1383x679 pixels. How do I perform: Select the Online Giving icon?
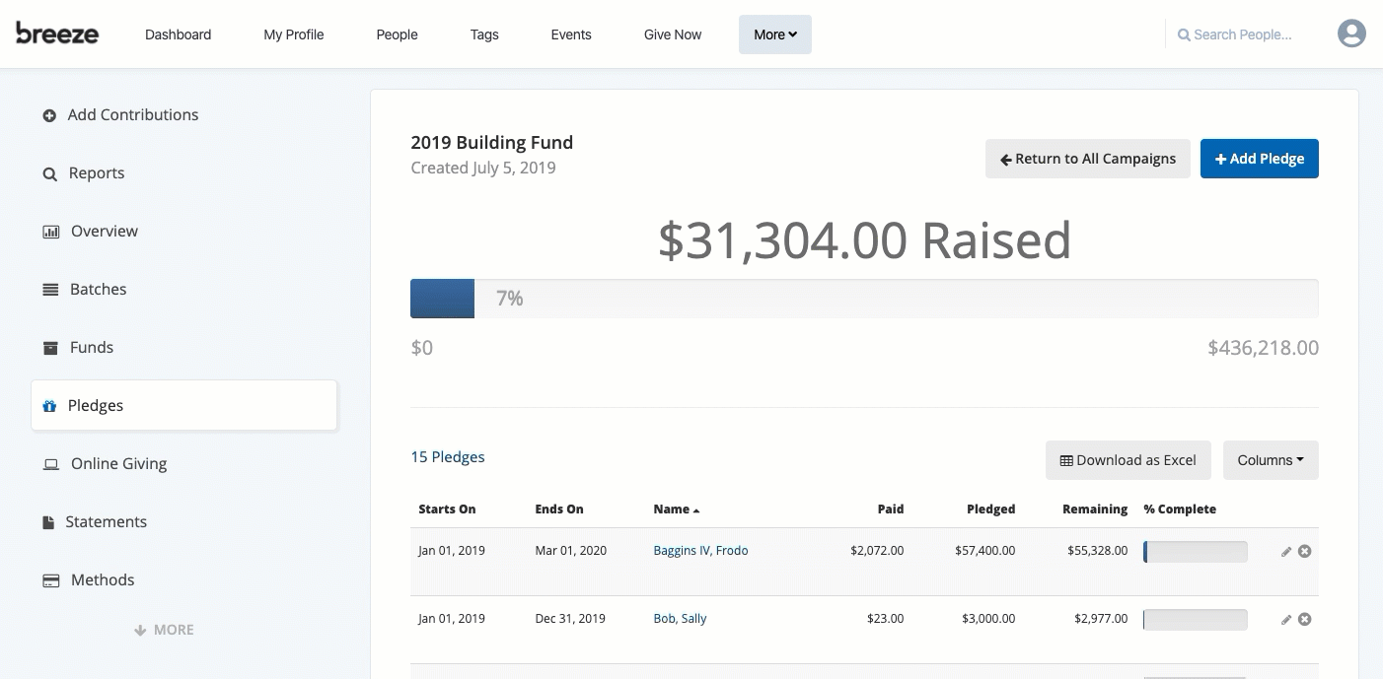click(x=50, y=463)
